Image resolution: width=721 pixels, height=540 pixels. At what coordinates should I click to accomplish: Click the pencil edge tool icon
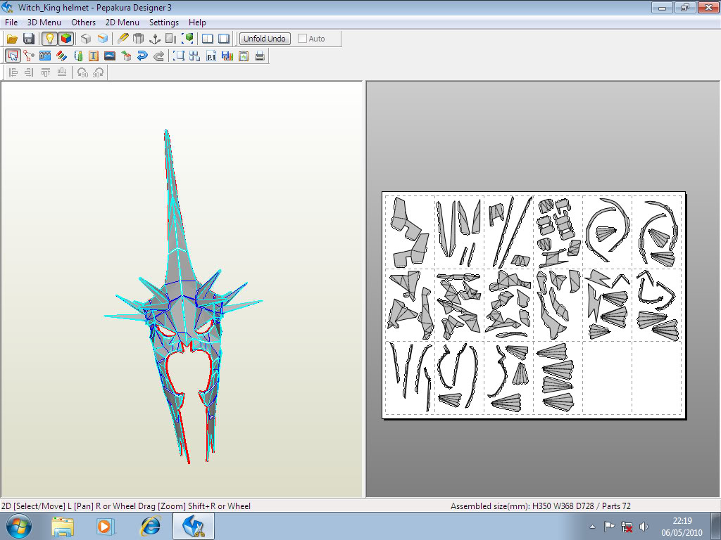(x=123, y=39)
